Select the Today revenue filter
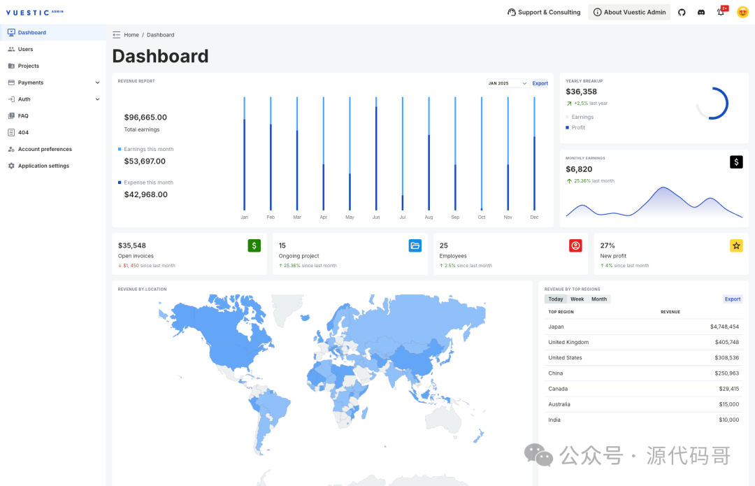The width and height of the screenshot is (755, 486). [555, 299]
